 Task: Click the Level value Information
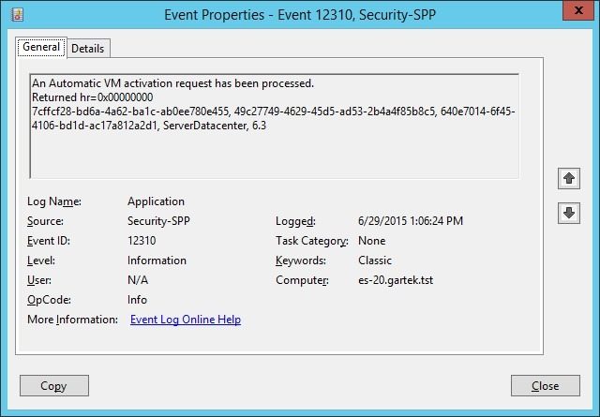pos(157,261)
